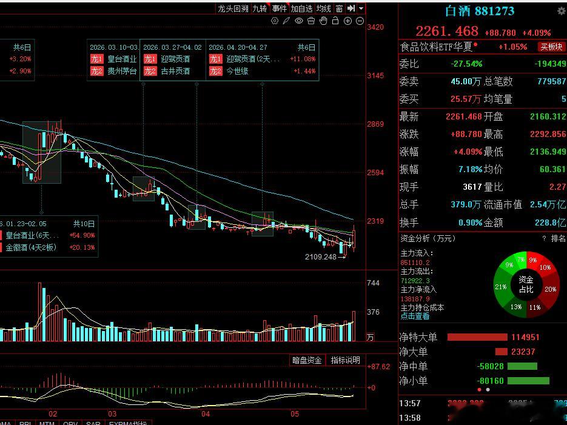Click the 买板块 button
This screenshot has width=567, height=425.
click(x=551, y=47)
